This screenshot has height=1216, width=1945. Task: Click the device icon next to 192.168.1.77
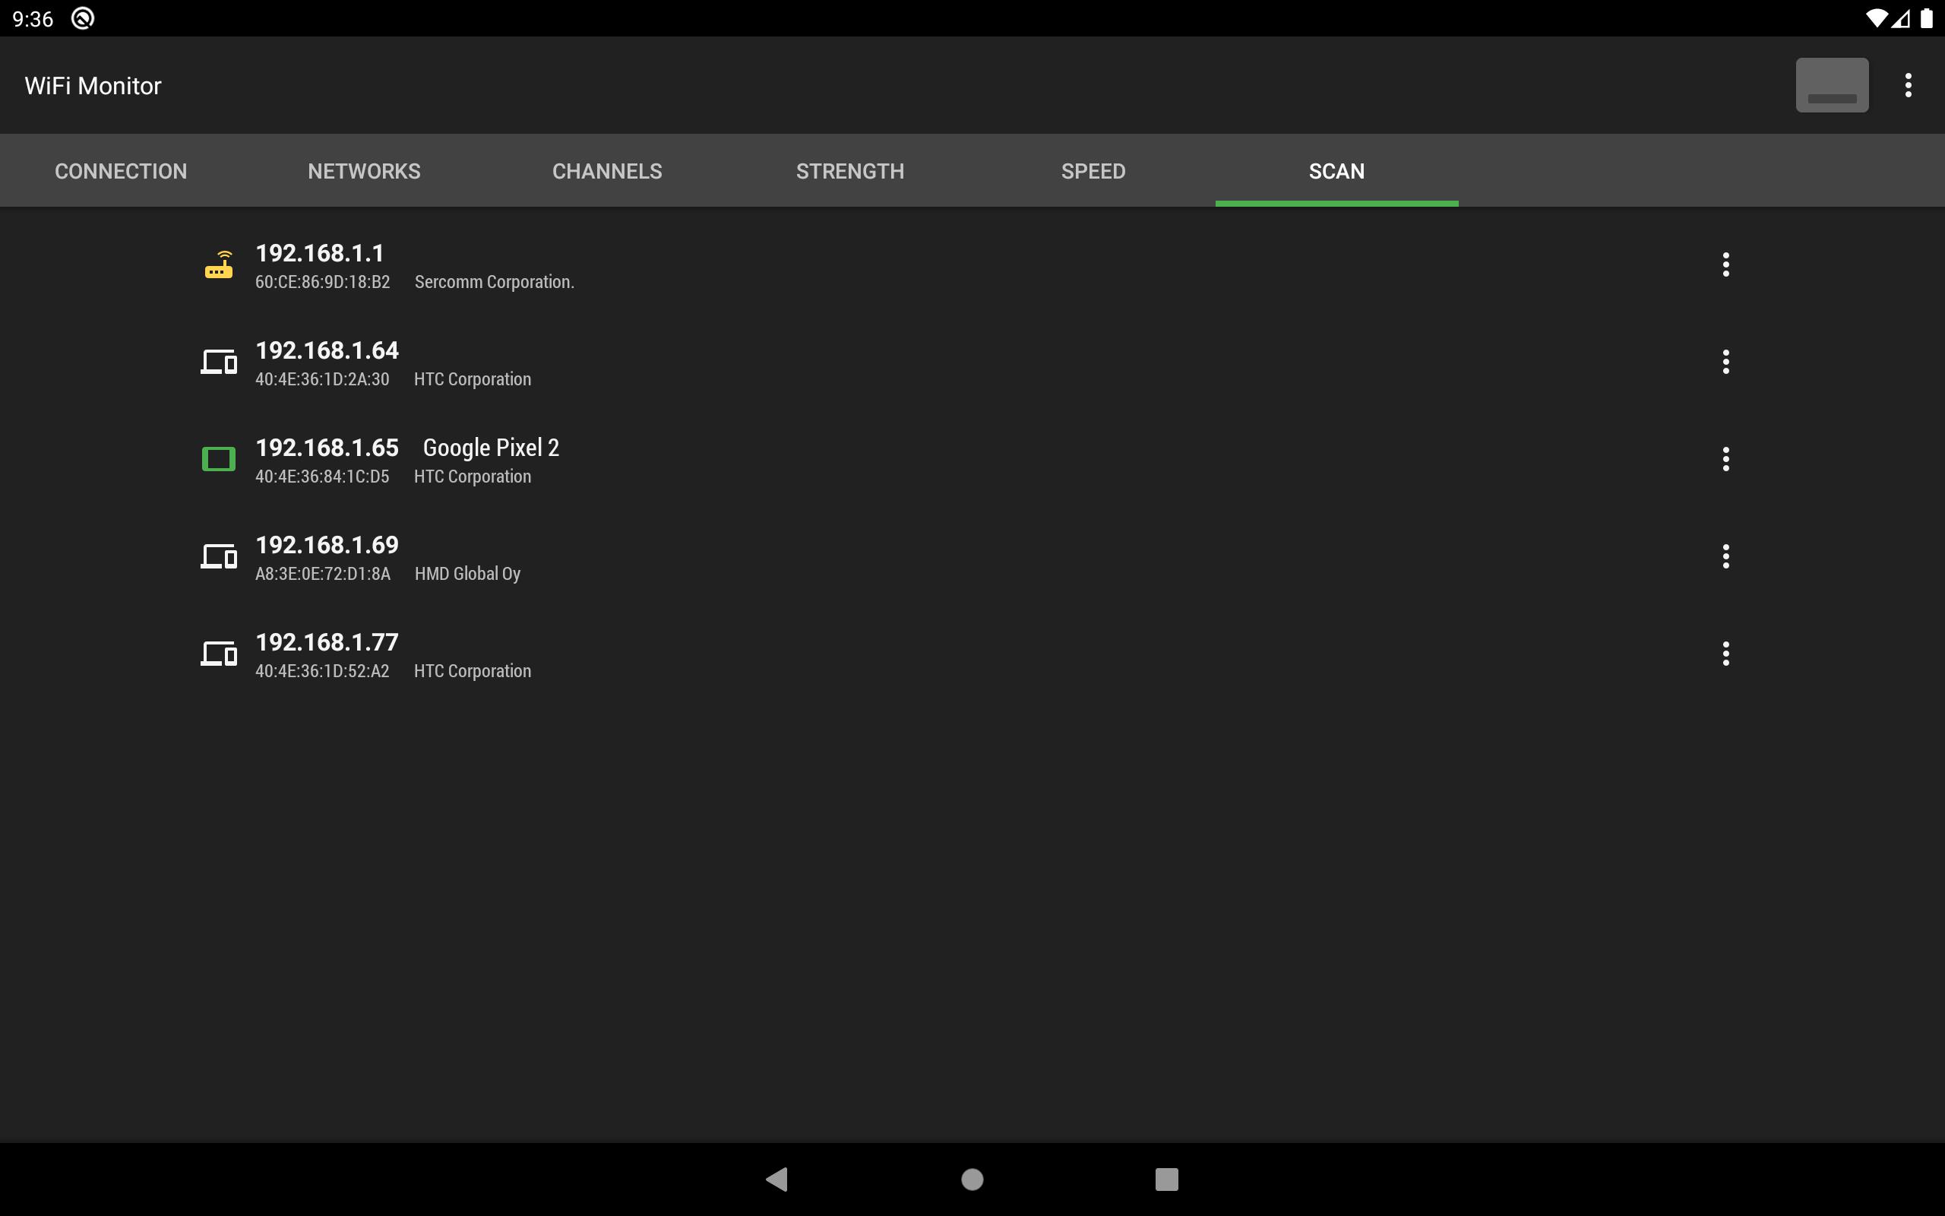[x=219, y=654]
